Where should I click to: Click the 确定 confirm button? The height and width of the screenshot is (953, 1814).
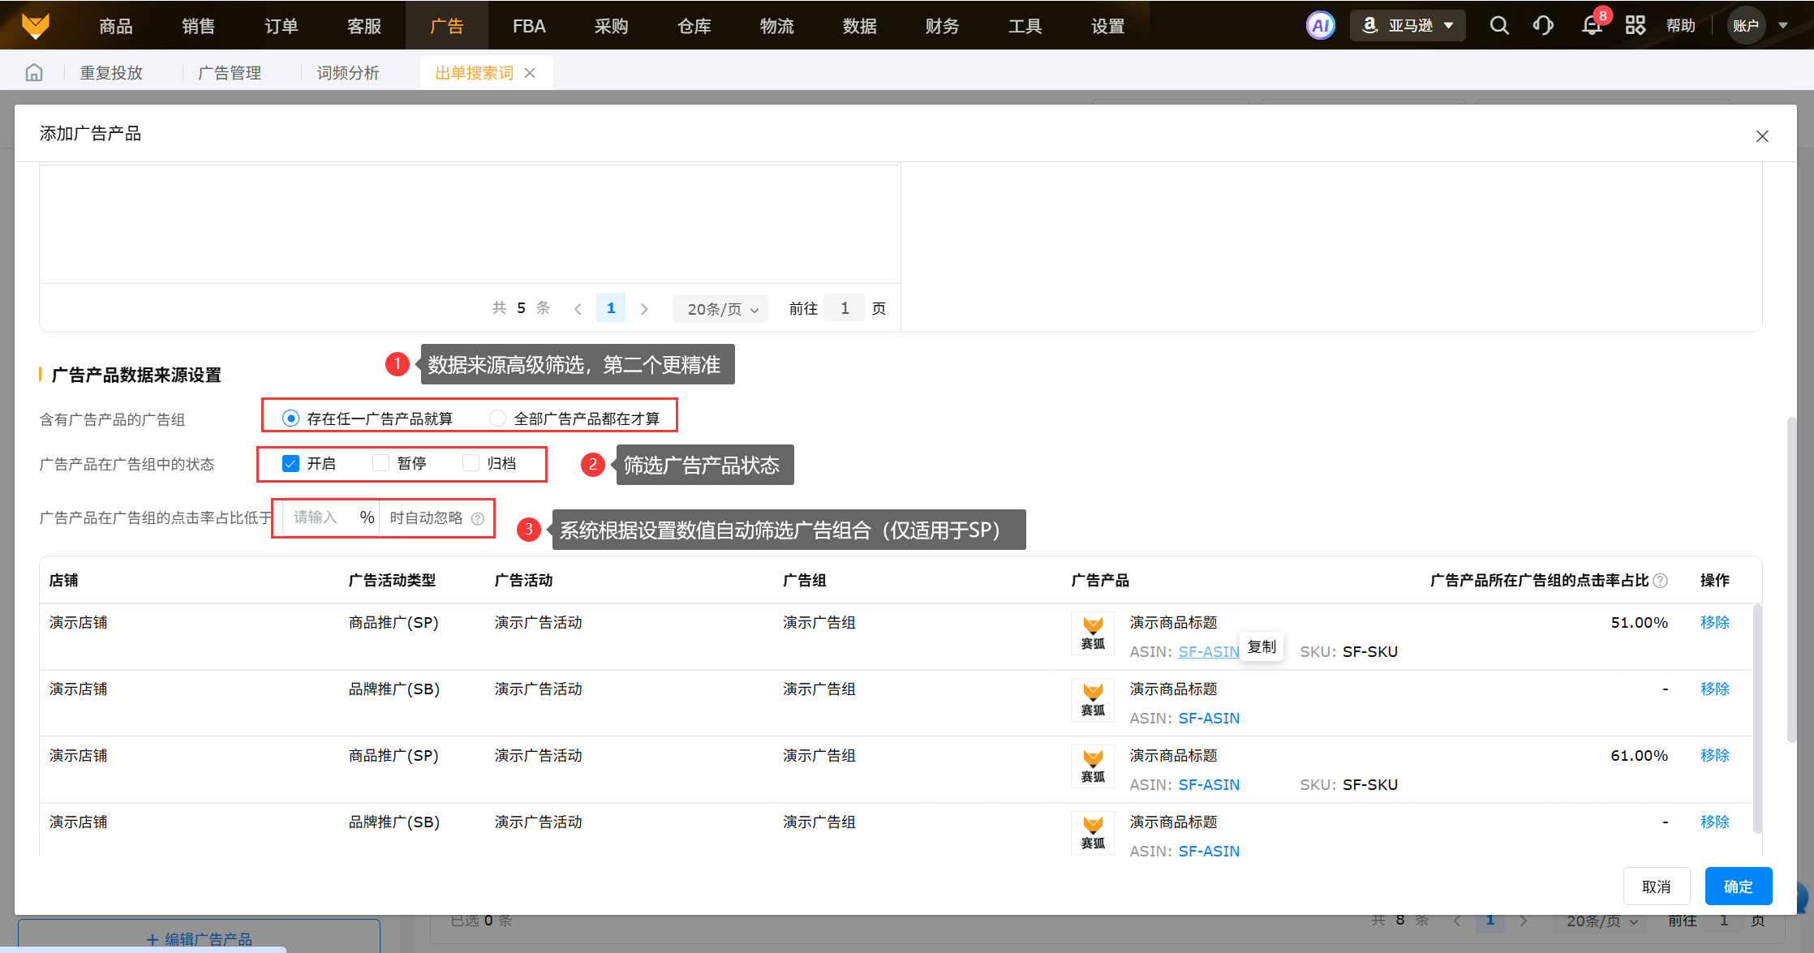[1738, 886]
